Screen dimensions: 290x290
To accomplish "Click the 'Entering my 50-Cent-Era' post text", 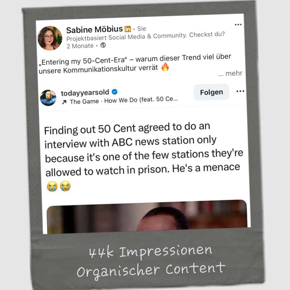I will [135, 64].
